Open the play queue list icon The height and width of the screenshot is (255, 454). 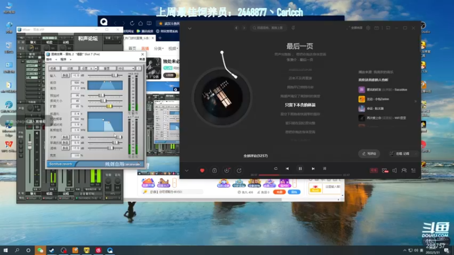(x=414, y=171)
